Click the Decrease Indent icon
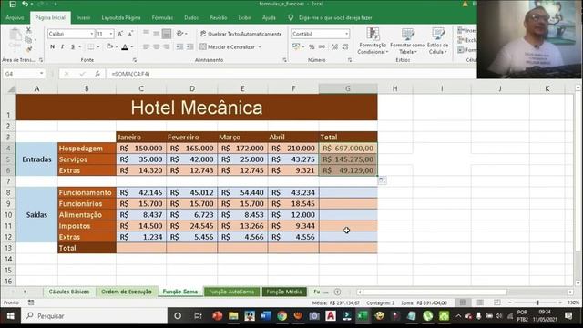Screen dimensions: 583x328 pos(179,46)
